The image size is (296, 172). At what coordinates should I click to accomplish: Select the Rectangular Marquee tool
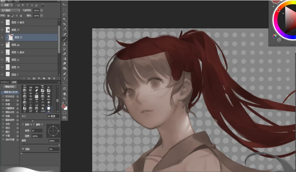pyautogui.click(x=64, y=9)
